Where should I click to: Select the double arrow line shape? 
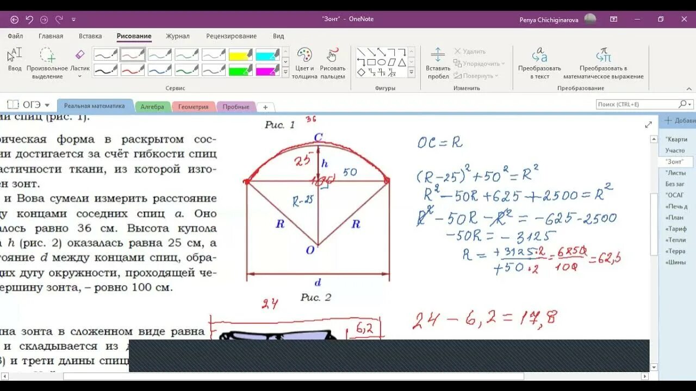point(382,52)
